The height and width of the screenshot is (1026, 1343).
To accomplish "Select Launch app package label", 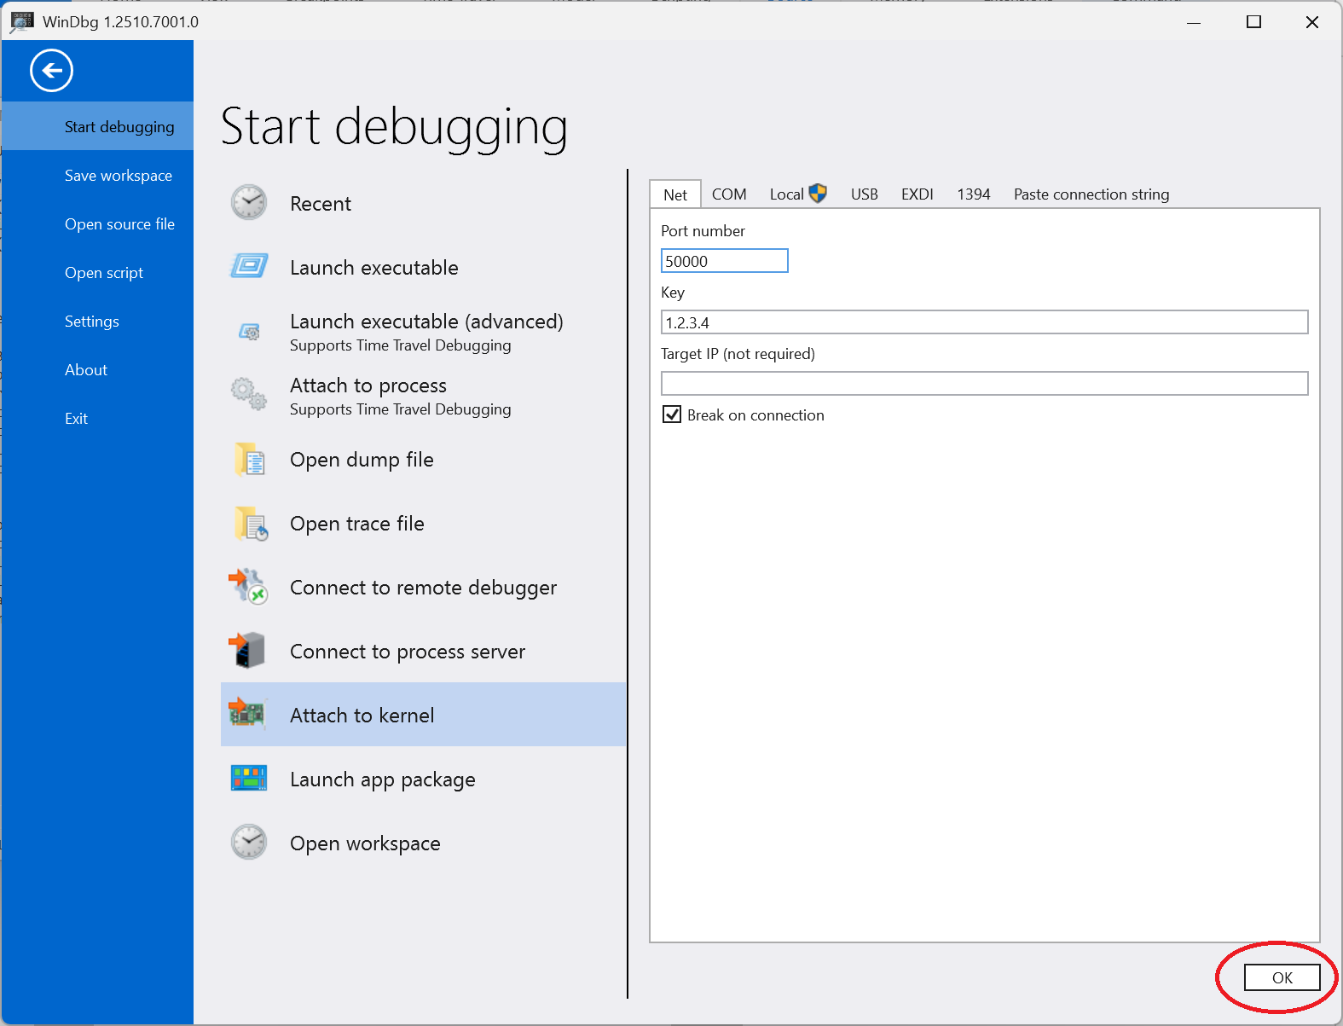I will [382, 780].
